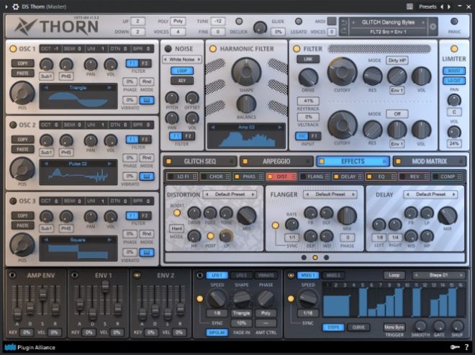Select first effects page dot
The image size is (475, 355).
click(304, 257)
